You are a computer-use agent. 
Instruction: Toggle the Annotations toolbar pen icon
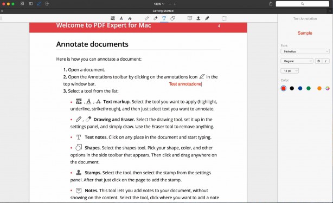point(39,4)
